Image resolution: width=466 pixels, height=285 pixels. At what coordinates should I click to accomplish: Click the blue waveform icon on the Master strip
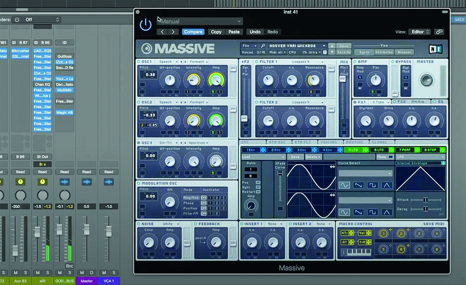86,182
